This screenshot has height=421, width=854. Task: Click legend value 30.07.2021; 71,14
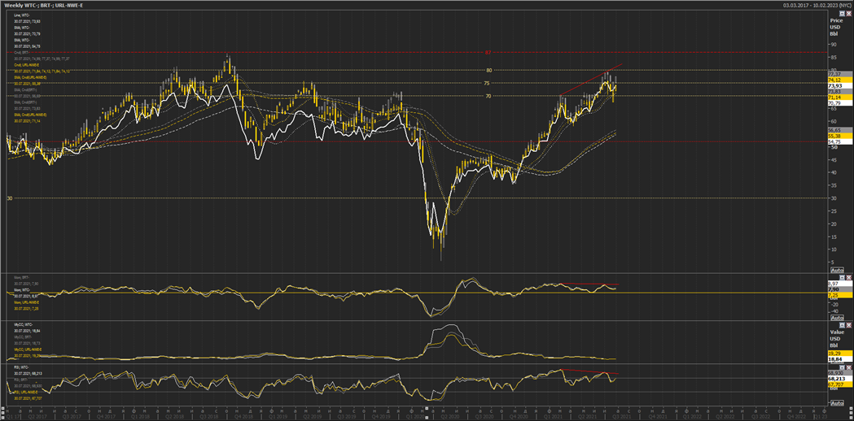click(x=27, y=121)
